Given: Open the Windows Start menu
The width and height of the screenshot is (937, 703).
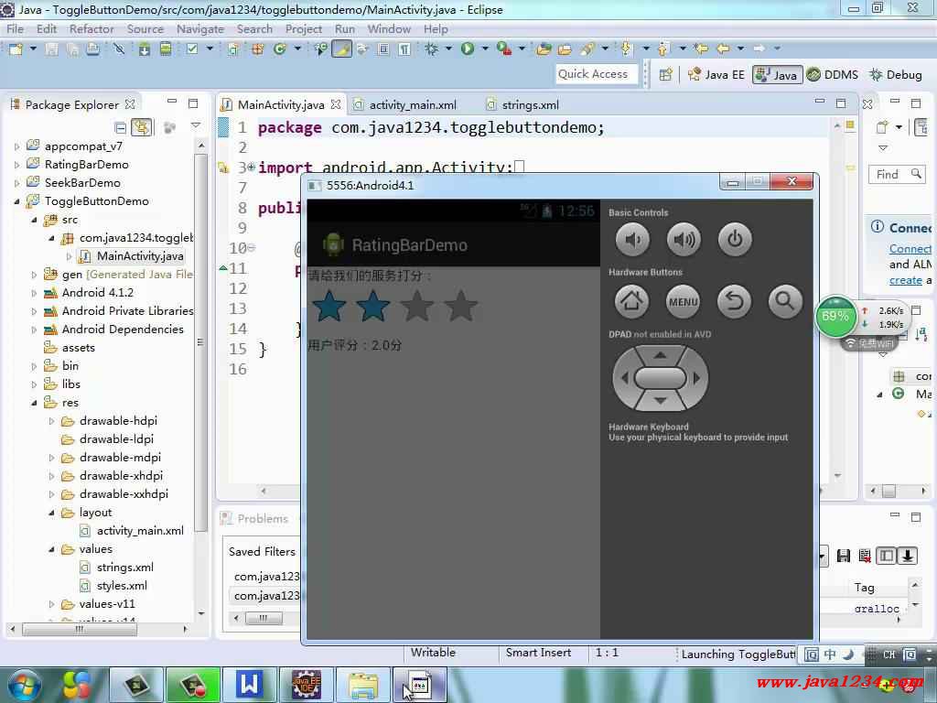Looking at the screenshot, I should click(25, 684).
